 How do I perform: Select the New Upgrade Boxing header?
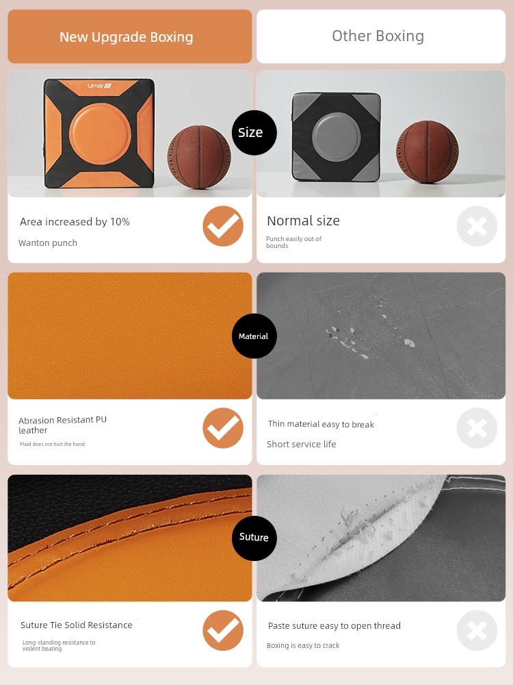129,37
